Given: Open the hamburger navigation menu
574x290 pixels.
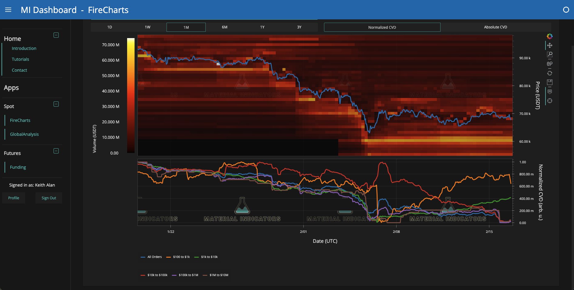Looking at the screenshot, I should coord(8,9).
